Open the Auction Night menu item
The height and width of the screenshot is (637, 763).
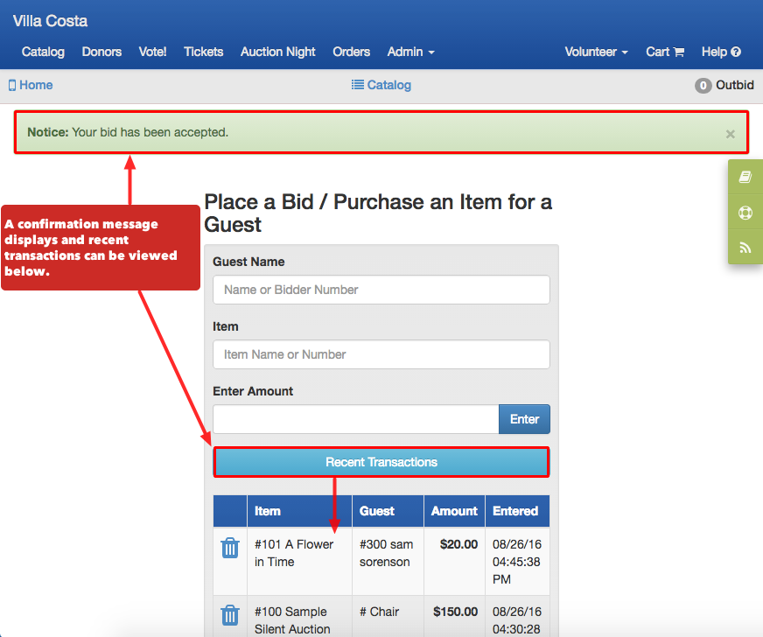pos(278,52)
